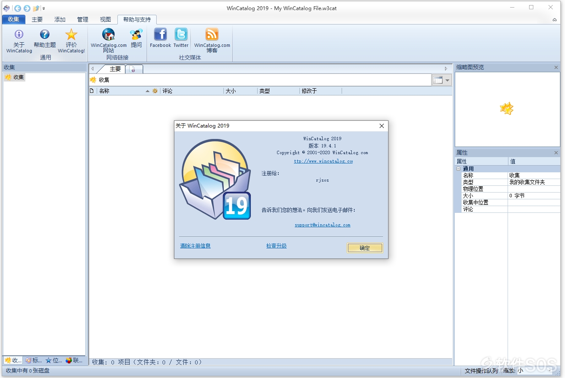This screenshot has width=565, height=378.
Task: Click 确定 button in About dialog
Action: click(x=365, y=248)
